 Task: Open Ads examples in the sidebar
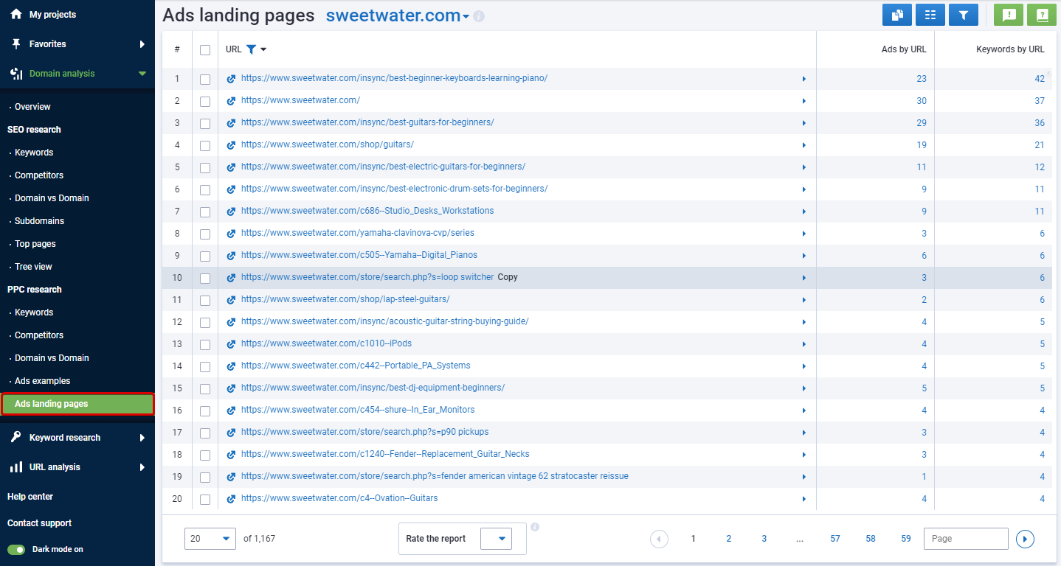pyautogui.click(x=42, y=381)
